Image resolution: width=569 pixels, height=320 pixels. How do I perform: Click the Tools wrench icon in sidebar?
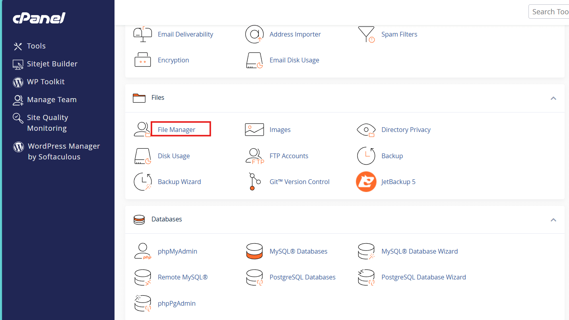coord(18,47)
